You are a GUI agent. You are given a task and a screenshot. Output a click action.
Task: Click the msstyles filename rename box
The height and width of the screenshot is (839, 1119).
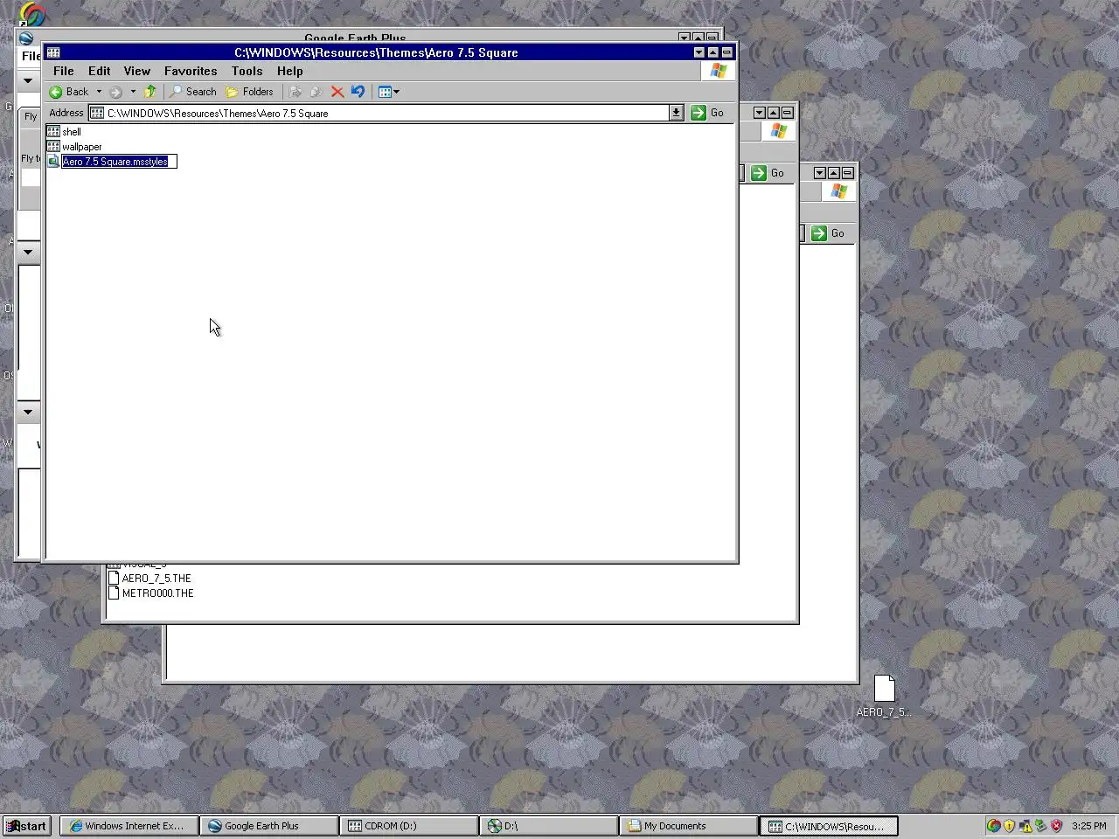pyautogui.click(x=119, y=162)
